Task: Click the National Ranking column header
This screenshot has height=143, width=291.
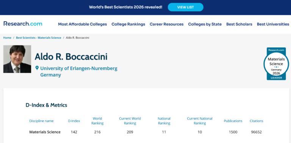Action: [164, 121]
